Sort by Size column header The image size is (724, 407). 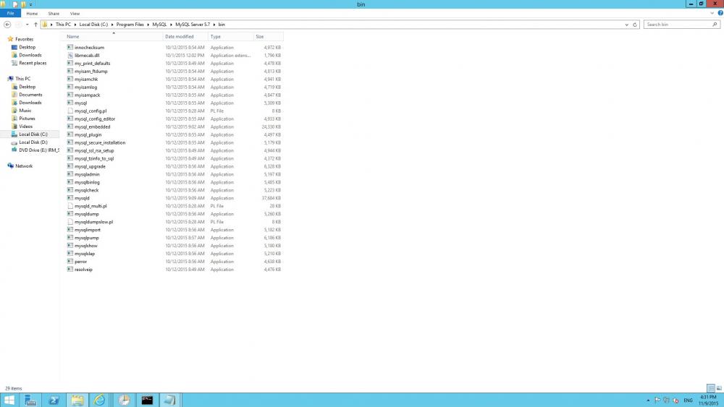[268, 36]
